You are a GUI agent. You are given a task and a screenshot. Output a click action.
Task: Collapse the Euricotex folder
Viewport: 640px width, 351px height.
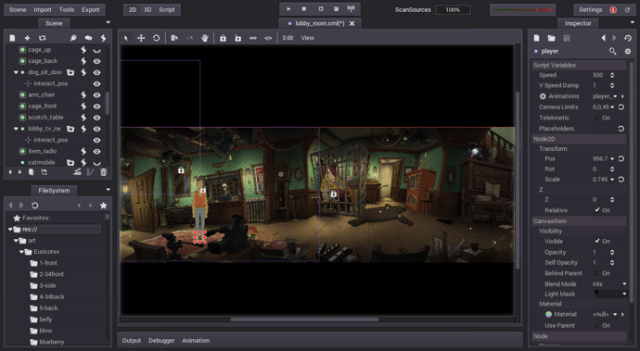click(21, 252)
